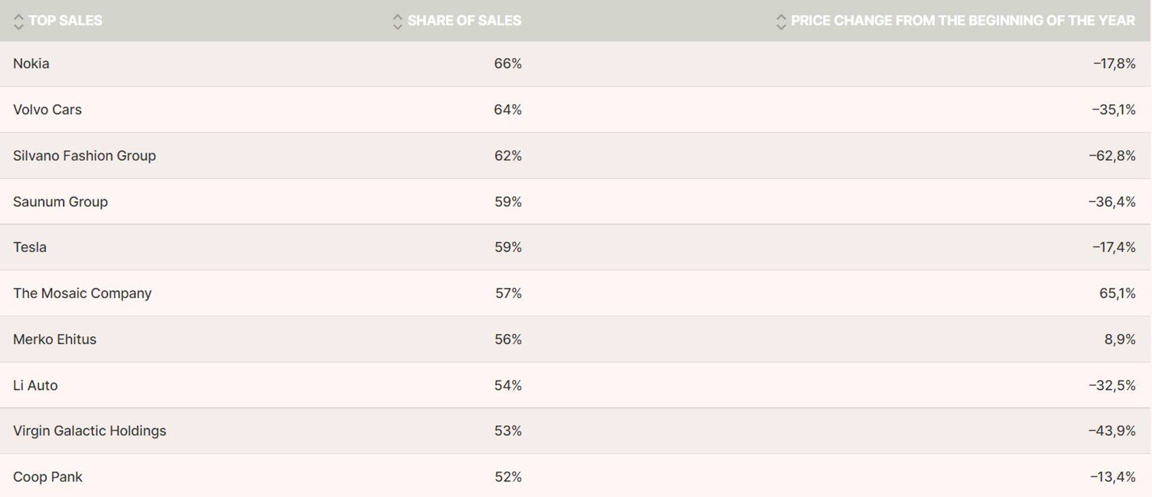The height and width of the screenshot is (497, 1152).
Task: Open the Volvo Cars entry
Action: coord(47,110)
